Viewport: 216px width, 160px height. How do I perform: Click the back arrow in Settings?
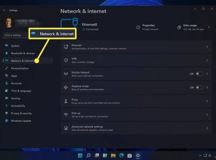[4, 10]
